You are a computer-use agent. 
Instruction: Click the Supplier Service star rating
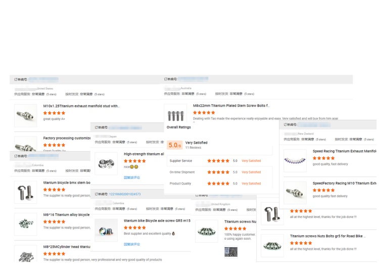click(218, 161)
